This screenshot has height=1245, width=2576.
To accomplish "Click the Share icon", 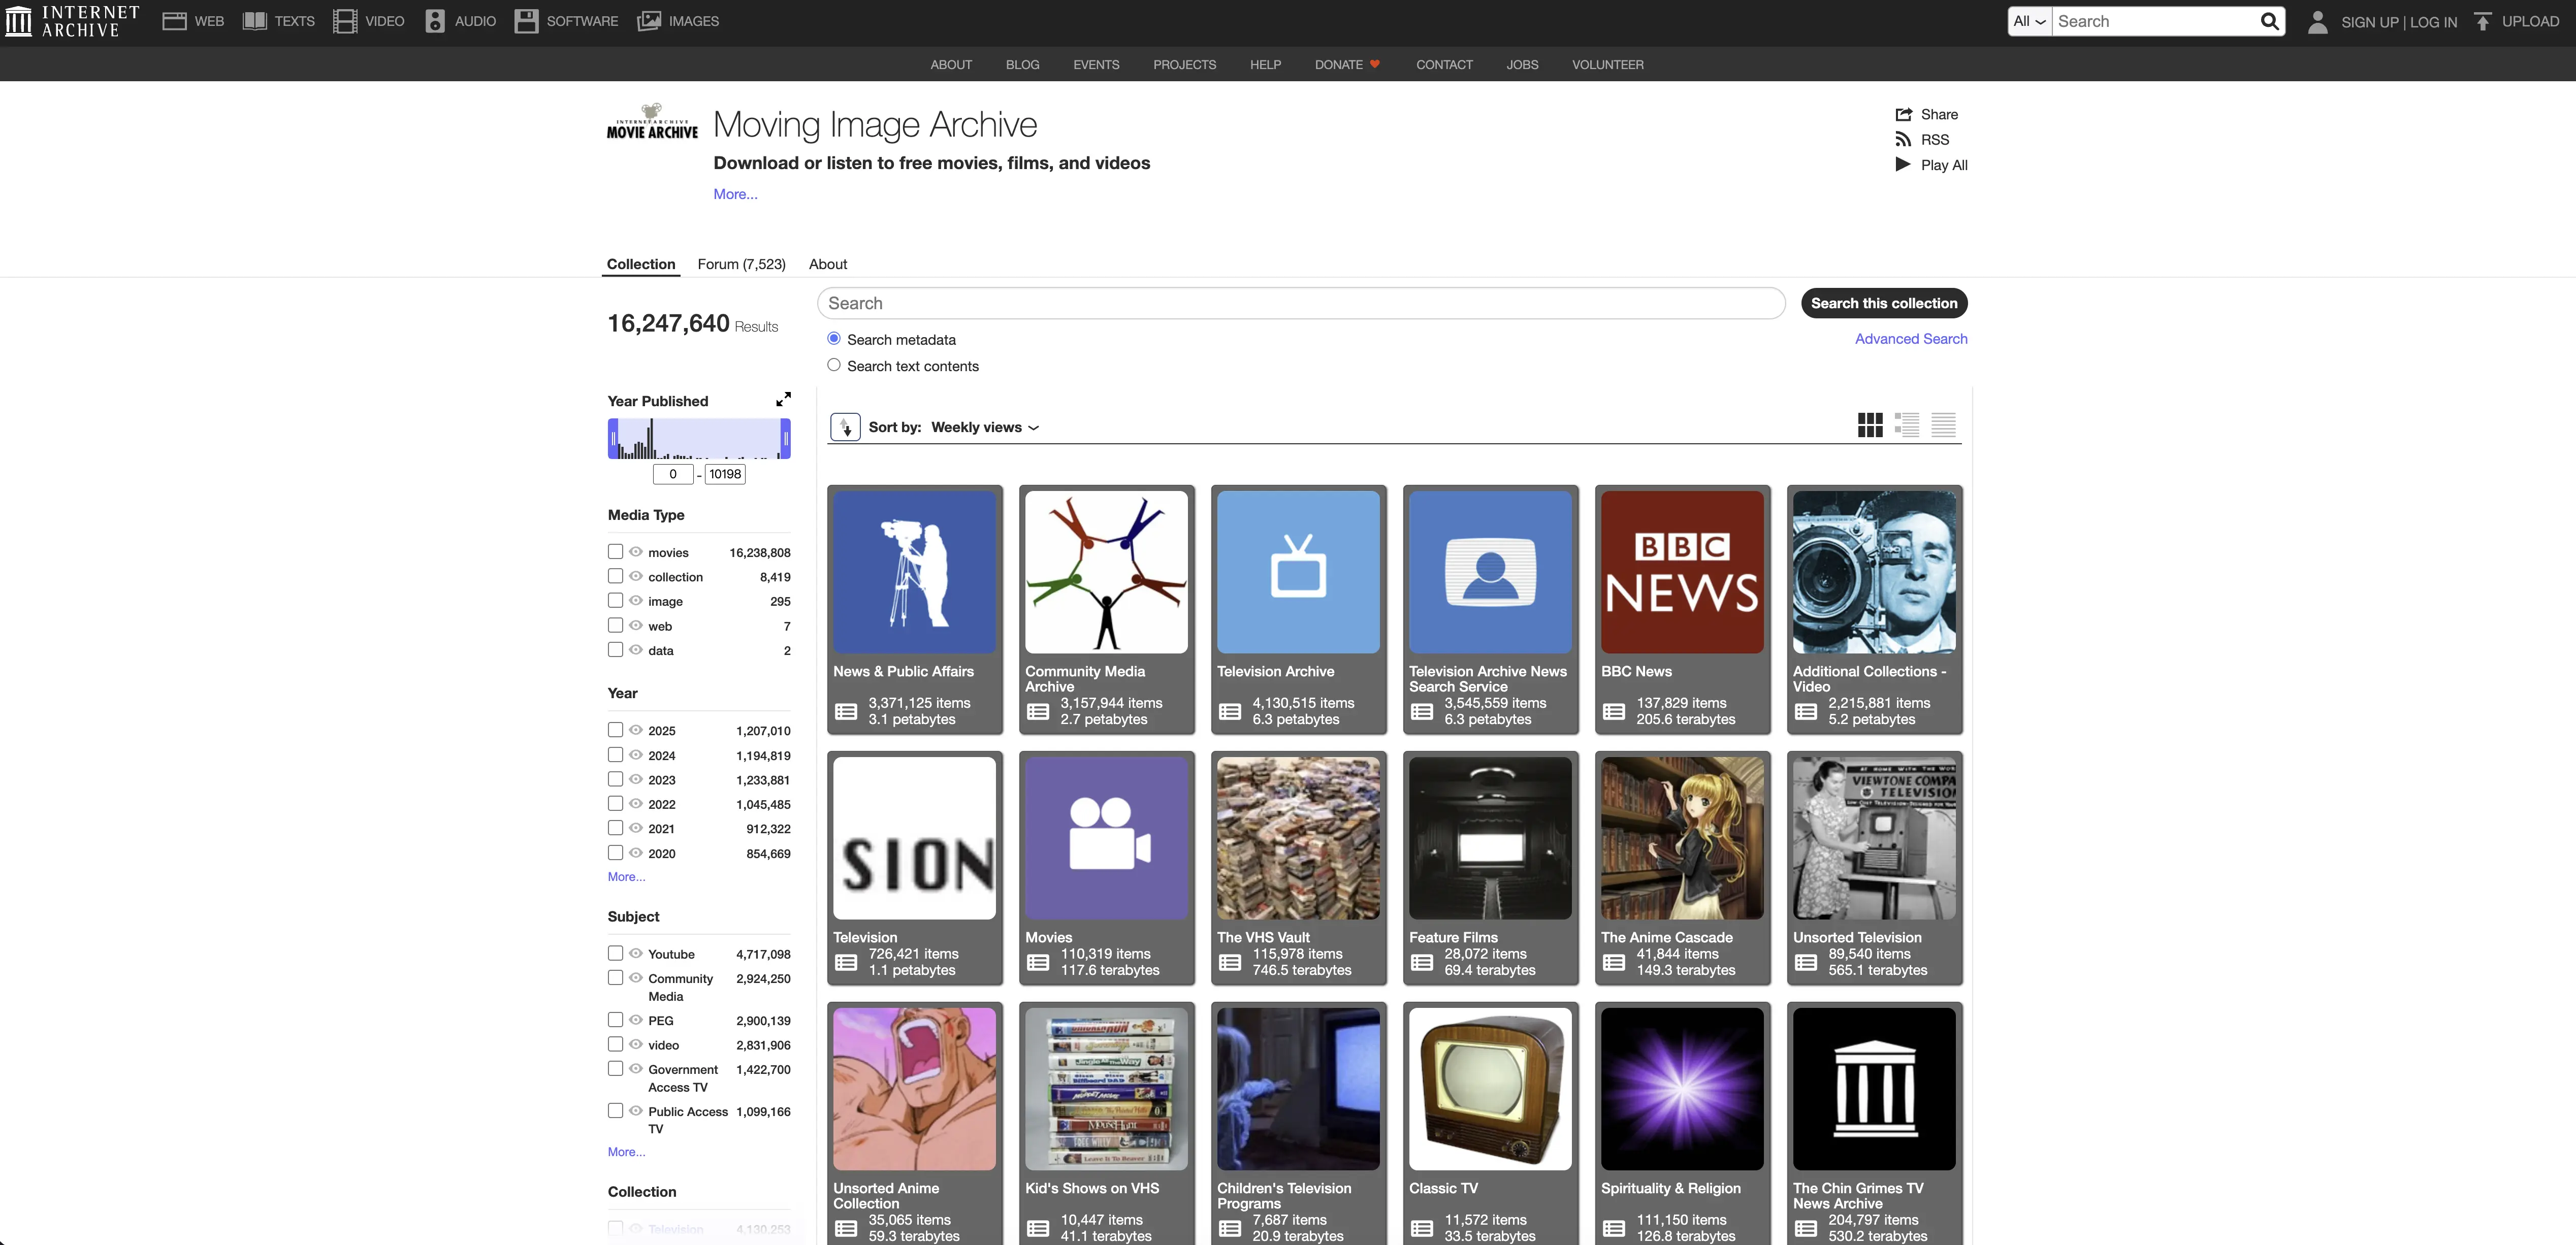I will (x=1903, y=114).
